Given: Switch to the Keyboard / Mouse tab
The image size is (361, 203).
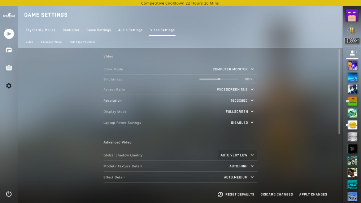Looking at the screenshot, I should pyautogui.click(x=40, y=30).
